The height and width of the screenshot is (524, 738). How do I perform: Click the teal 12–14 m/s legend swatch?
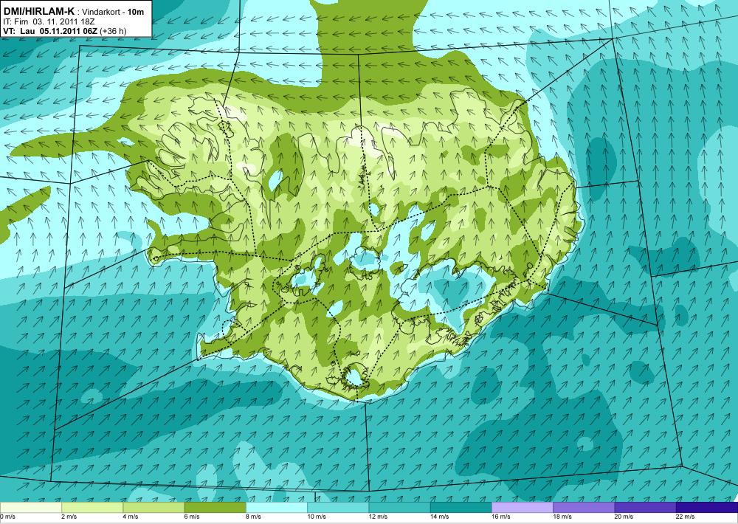[399, 508]
